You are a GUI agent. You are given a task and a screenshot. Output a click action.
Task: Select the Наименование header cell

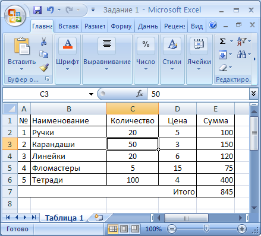tap(68, 120)
